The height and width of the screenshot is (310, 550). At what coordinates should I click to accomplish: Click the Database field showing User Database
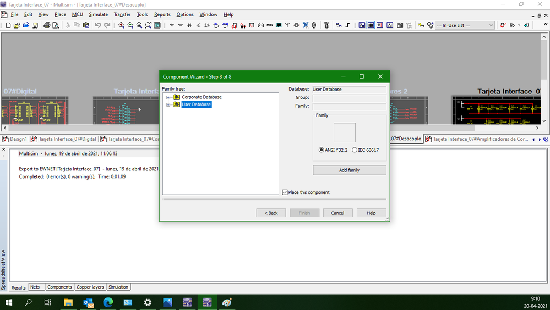point(350,90)
